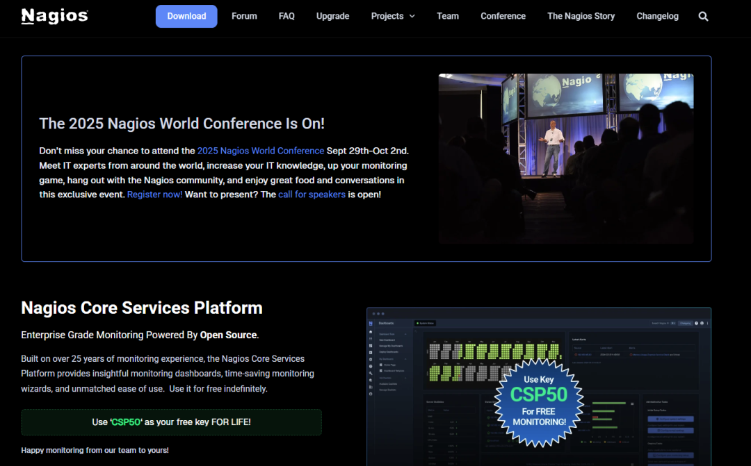Click the Nagios Core Services Platform heading
The width and height of the screenshot is (751, 466).
point(142,308)
